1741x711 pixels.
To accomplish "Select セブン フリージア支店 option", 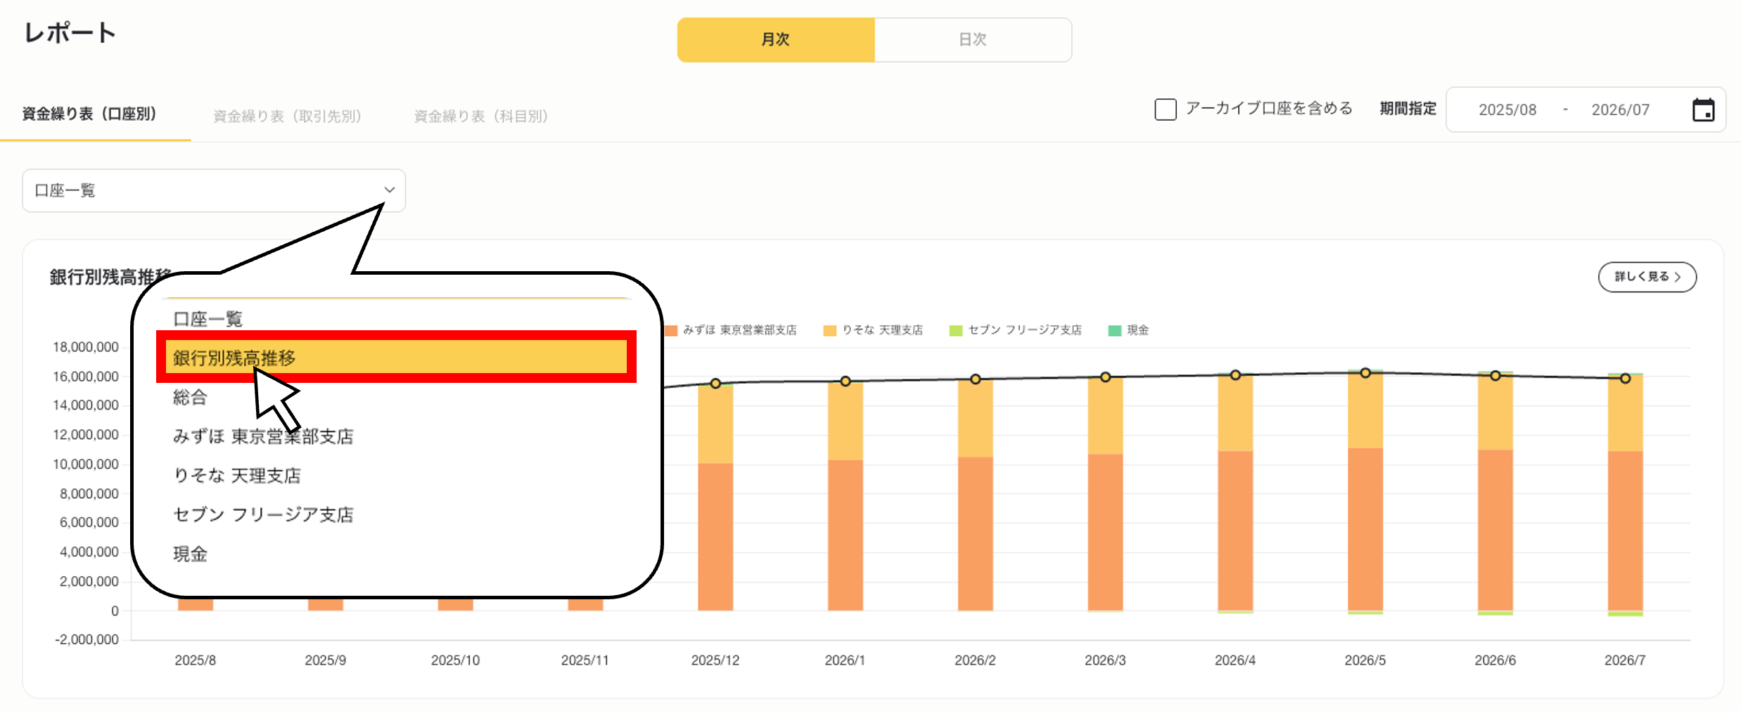I will (263, 515).
